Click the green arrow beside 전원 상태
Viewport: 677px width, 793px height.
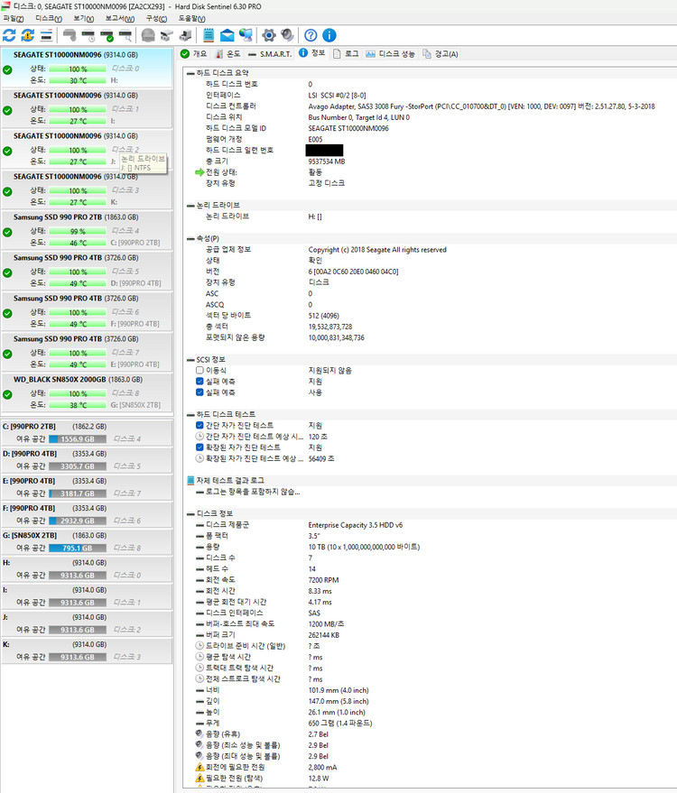click(199, 172)
